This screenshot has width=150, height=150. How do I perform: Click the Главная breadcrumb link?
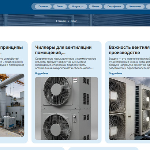61,21
